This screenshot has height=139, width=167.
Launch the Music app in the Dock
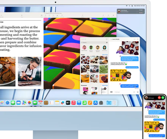pos(74,103)
